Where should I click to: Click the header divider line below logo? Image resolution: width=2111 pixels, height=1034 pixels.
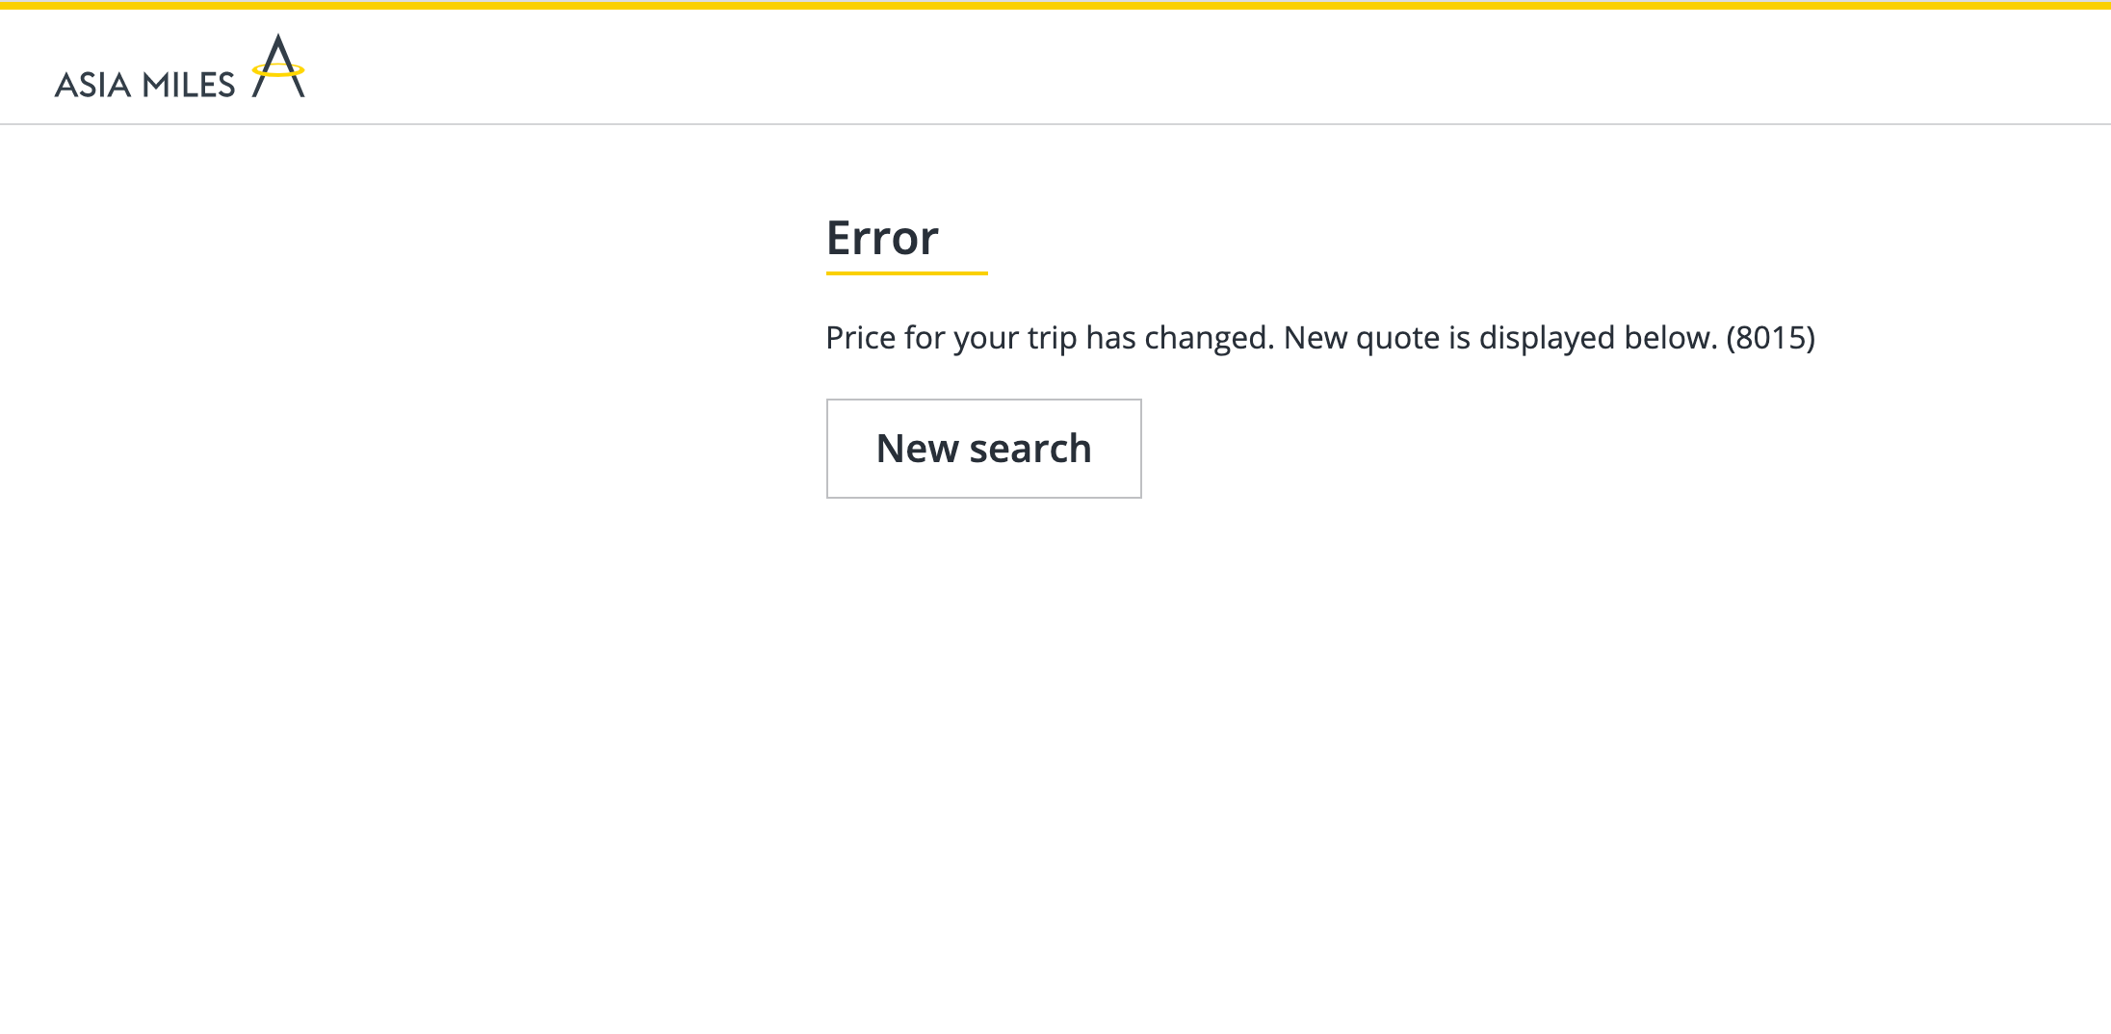coord(1055,123)
